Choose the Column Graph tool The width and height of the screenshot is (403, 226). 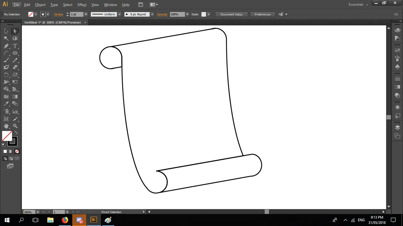click(x=15, y=111)
